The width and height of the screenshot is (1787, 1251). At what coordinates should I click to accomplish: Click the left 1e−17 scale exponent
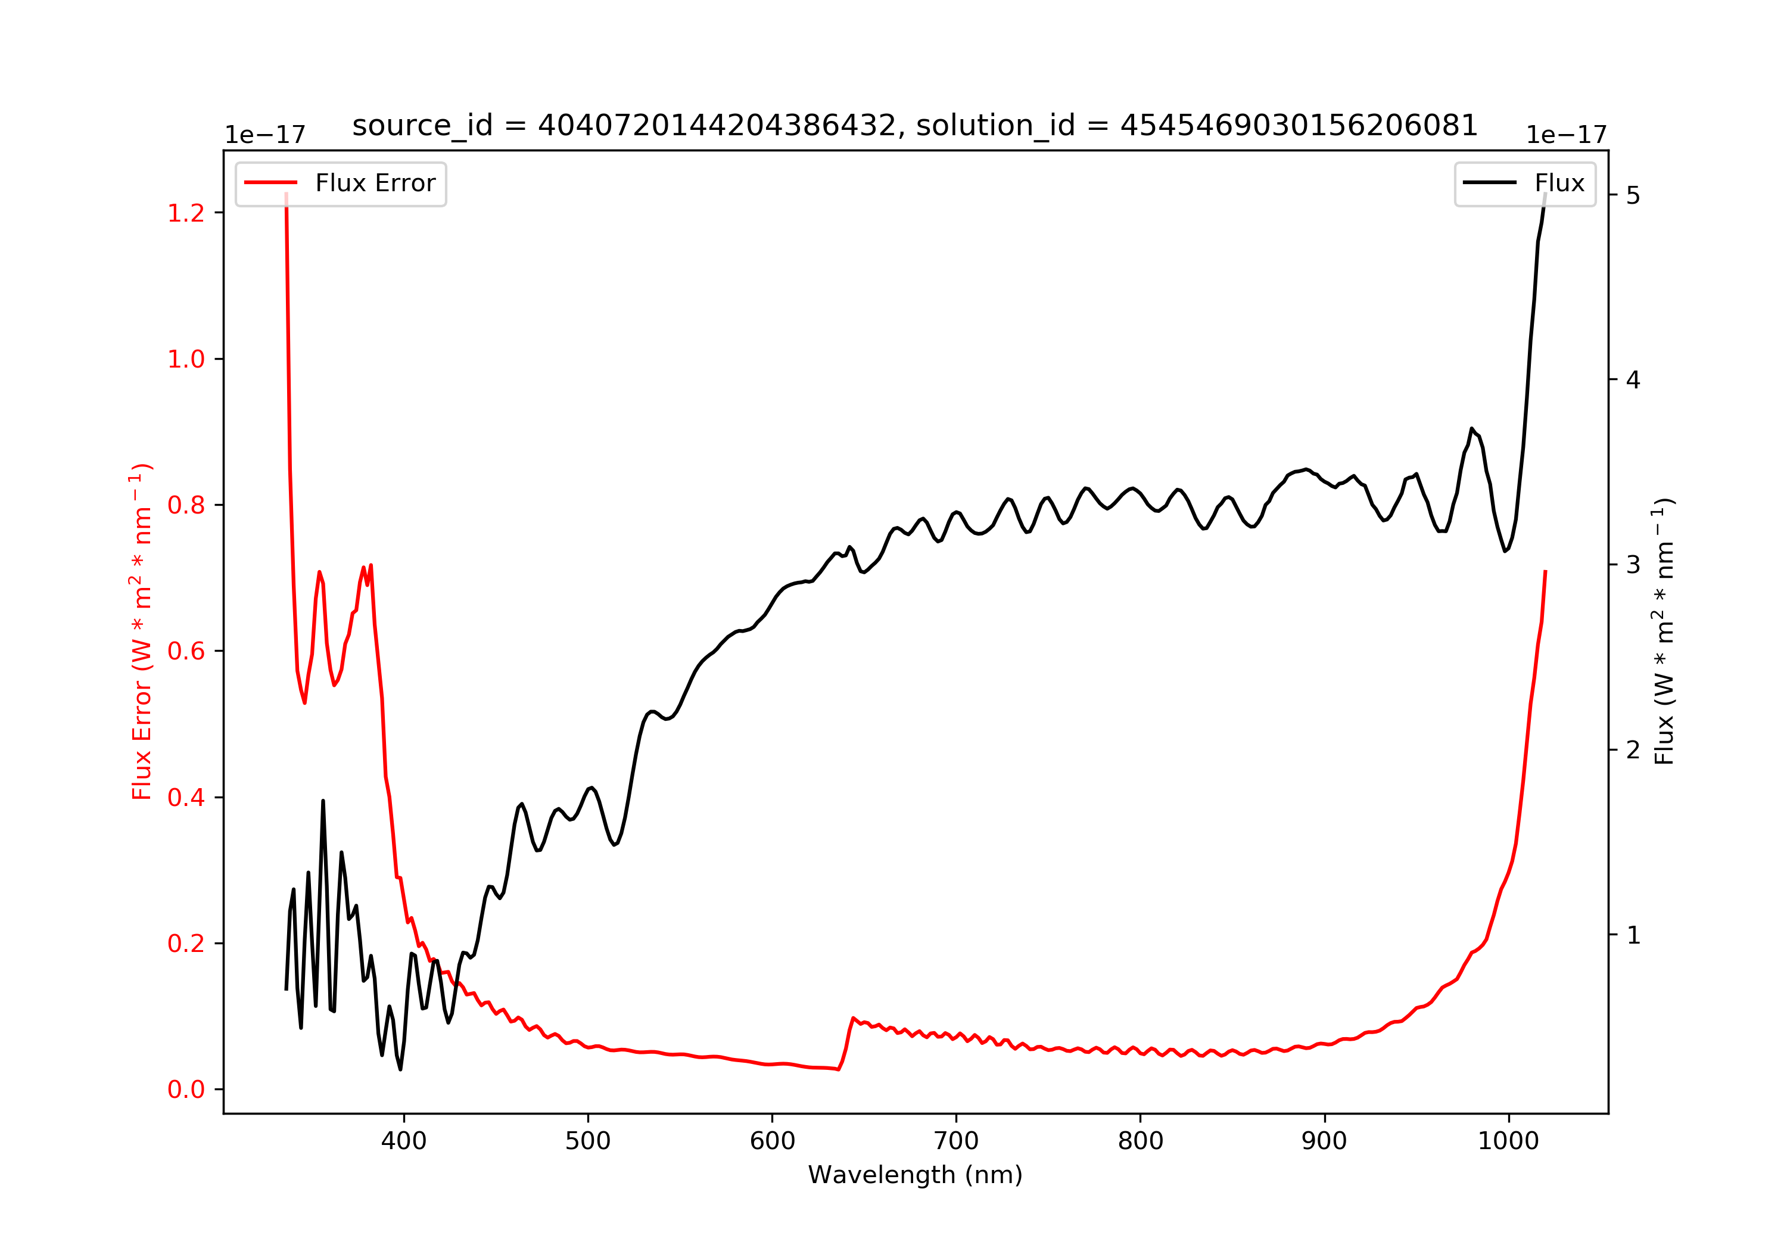click(266, 135)
